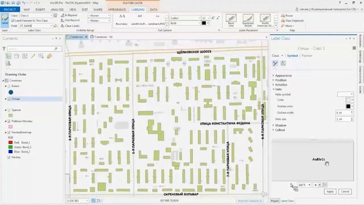Switch to the INSERT ribbon tab

tap(40, 10)
